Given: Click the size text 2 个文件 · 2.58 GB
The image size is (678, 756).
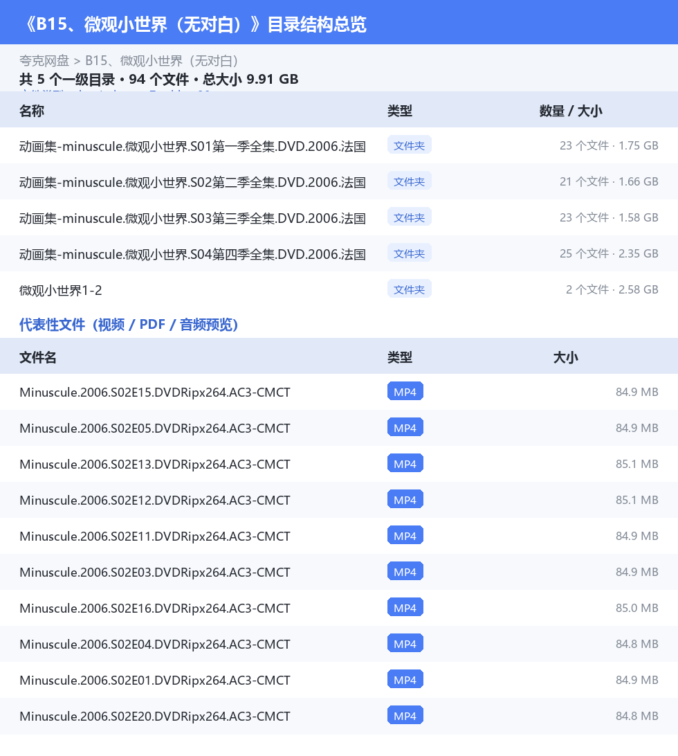Looking at the screenshot, I should coord(612,290).
